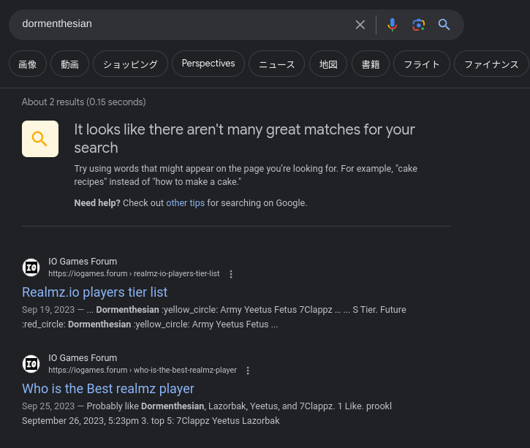The width and height of the screenshot is (530, 448).
Task: Open more options for the best player result
Action: point(248,371)
